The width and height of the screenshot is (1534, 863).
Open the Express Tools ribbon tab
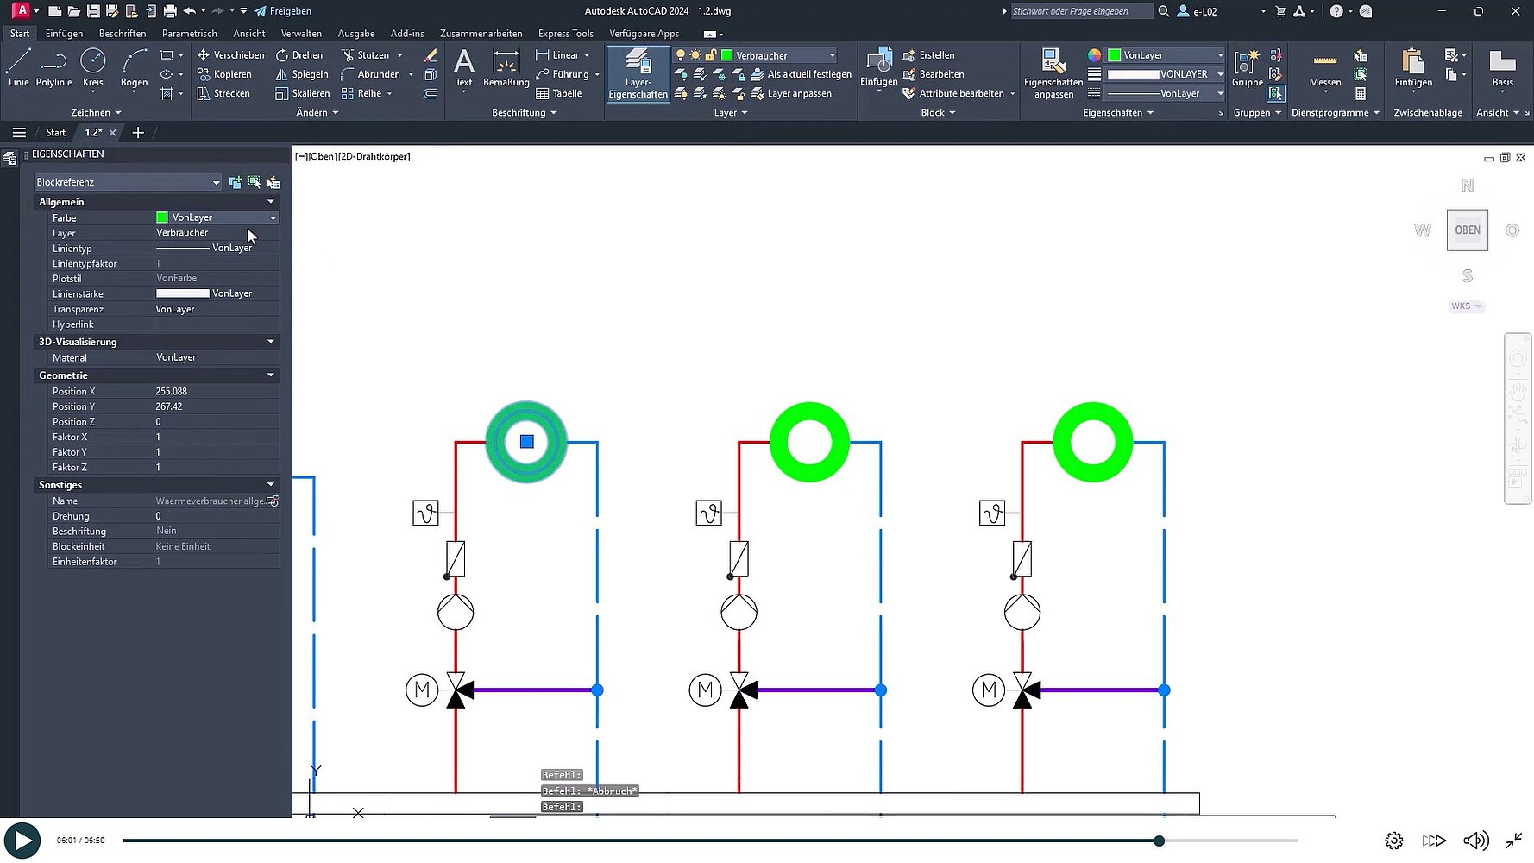(x=565, y=34)
